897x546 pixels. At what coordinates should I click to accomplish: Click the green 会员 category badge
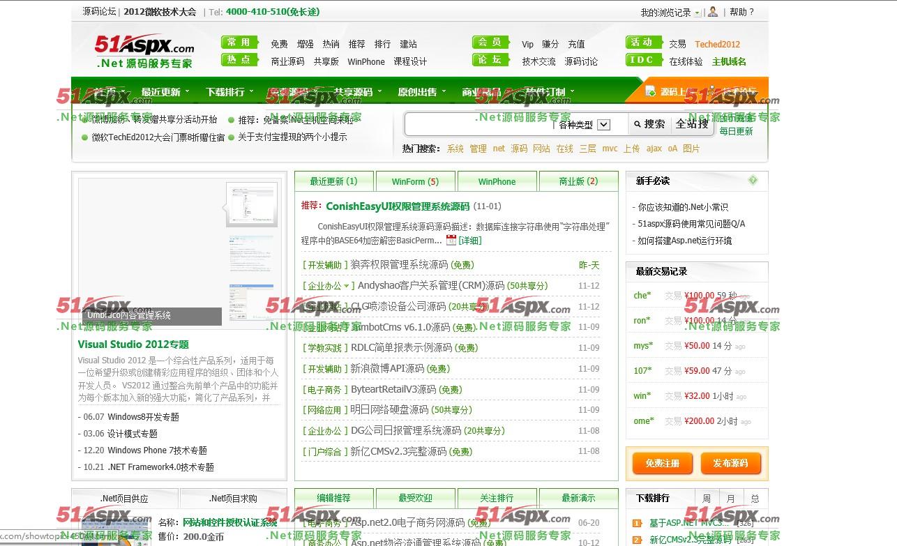click(x=491, y=43)
